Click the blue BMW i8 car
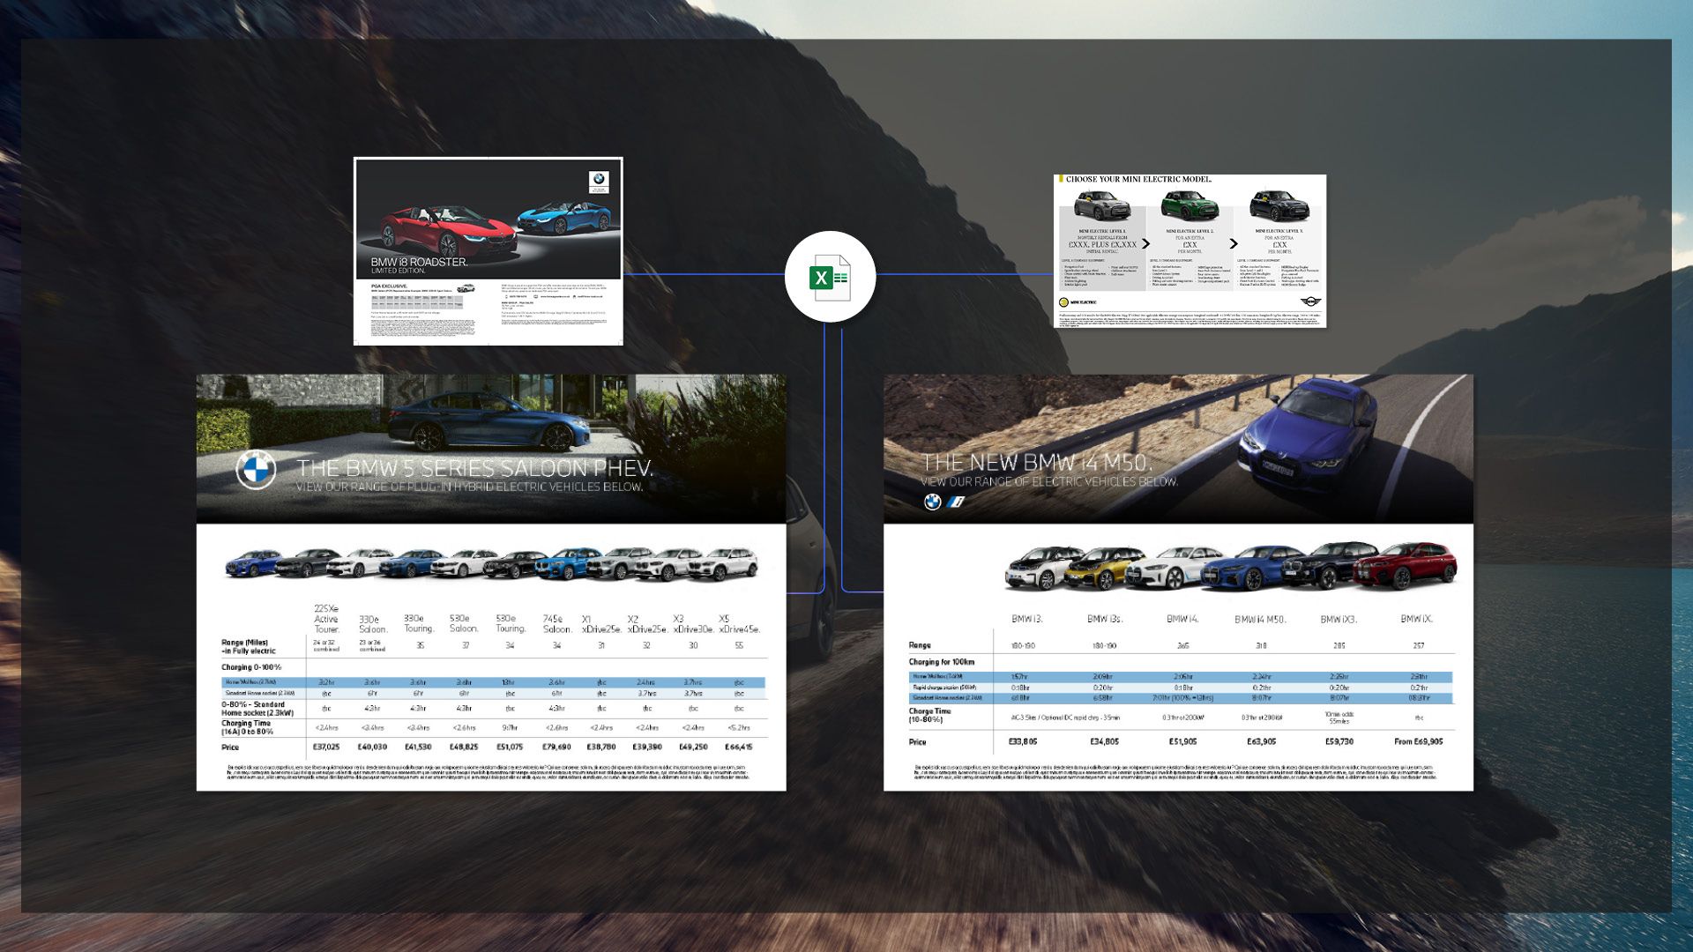This screenshot has height=952, width=1693. click(564, 218)
